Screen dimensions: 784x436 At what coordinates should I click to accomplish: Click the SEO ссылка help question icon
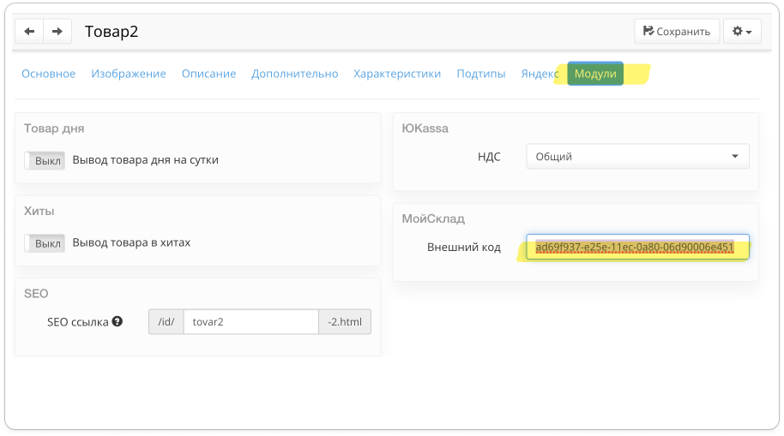click(118, 321)
